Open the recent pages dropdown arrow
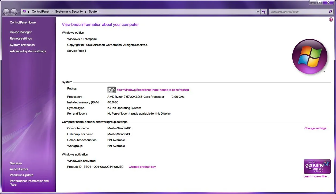Viewport: 336px width, 194px height. 19,12
